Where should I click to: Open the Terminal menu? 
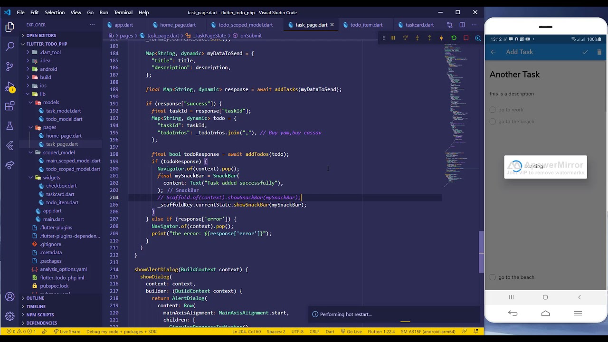pyautogui.click(x=123, y=12)
